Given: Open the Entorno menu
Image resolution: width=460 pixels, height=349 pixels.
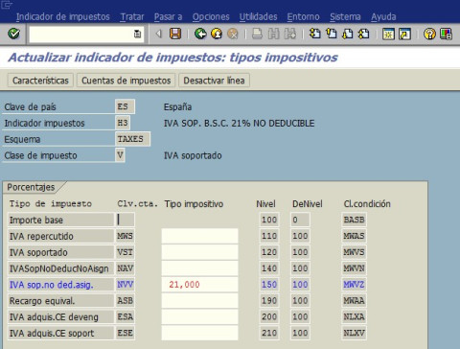Looking at the screenshot, I should click(x=303, y=16).
